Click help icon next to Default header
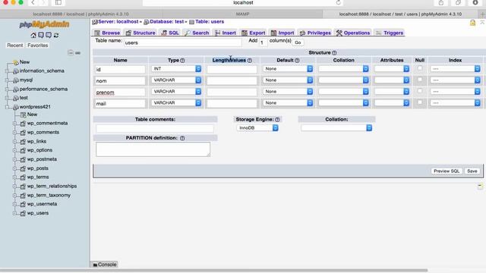 pos(297,61)
